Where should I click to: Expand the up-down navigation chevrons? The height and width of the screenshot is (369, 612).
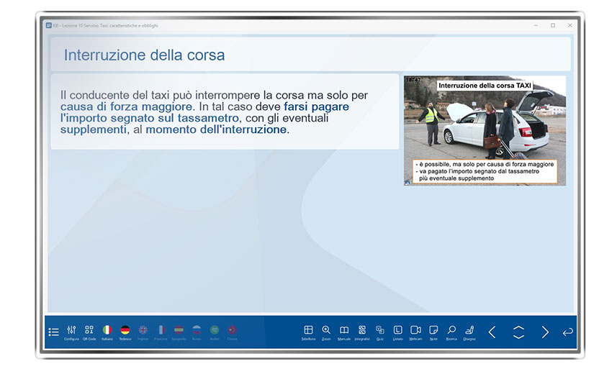pyautogui.click(x=518, y=332)
